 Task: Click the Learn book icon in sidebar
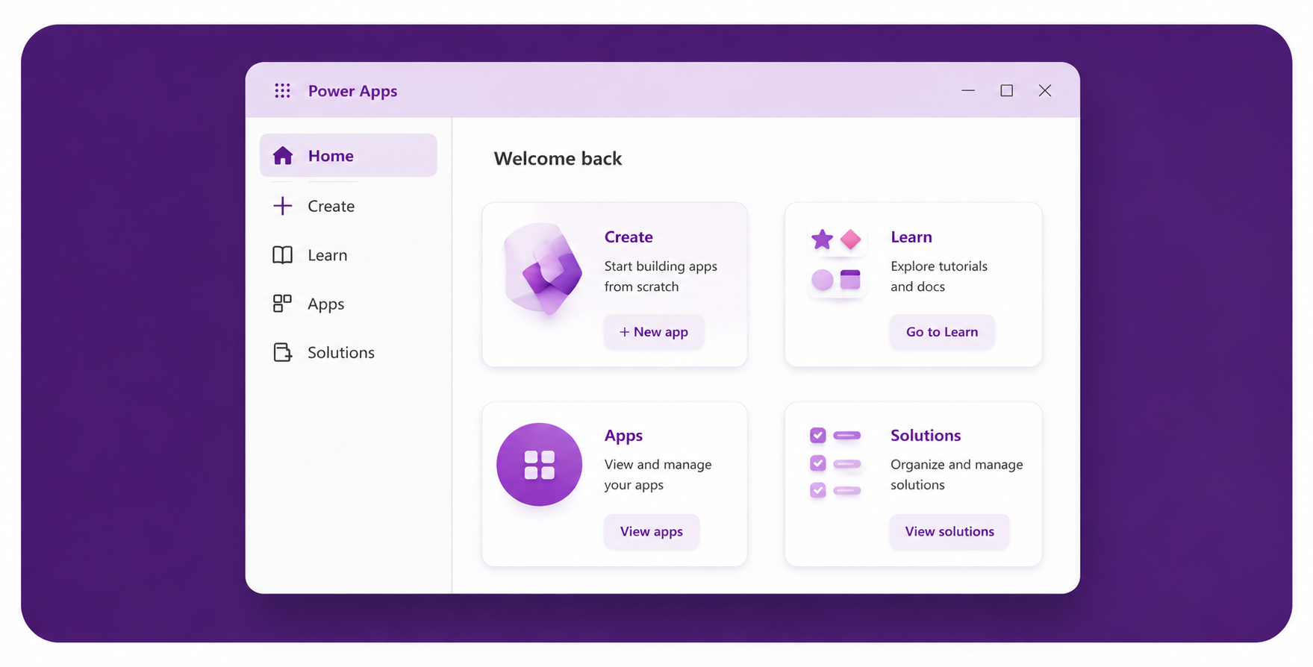coord(283,255)
